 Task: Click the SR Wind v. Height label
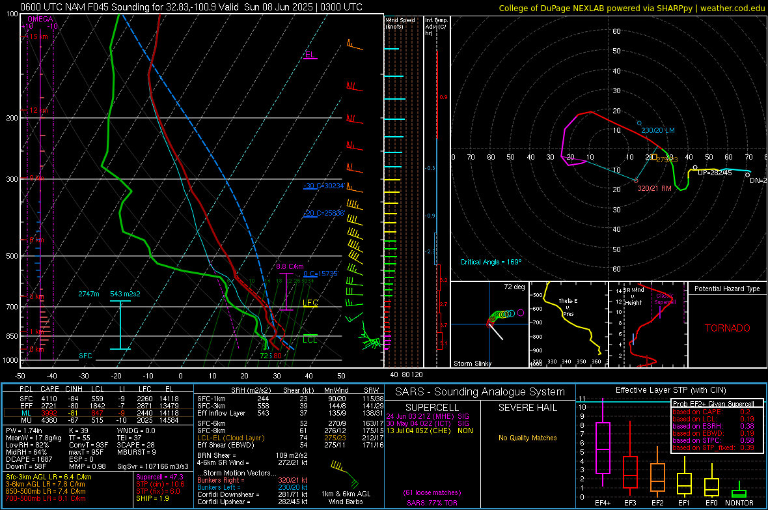coord(633,296)
